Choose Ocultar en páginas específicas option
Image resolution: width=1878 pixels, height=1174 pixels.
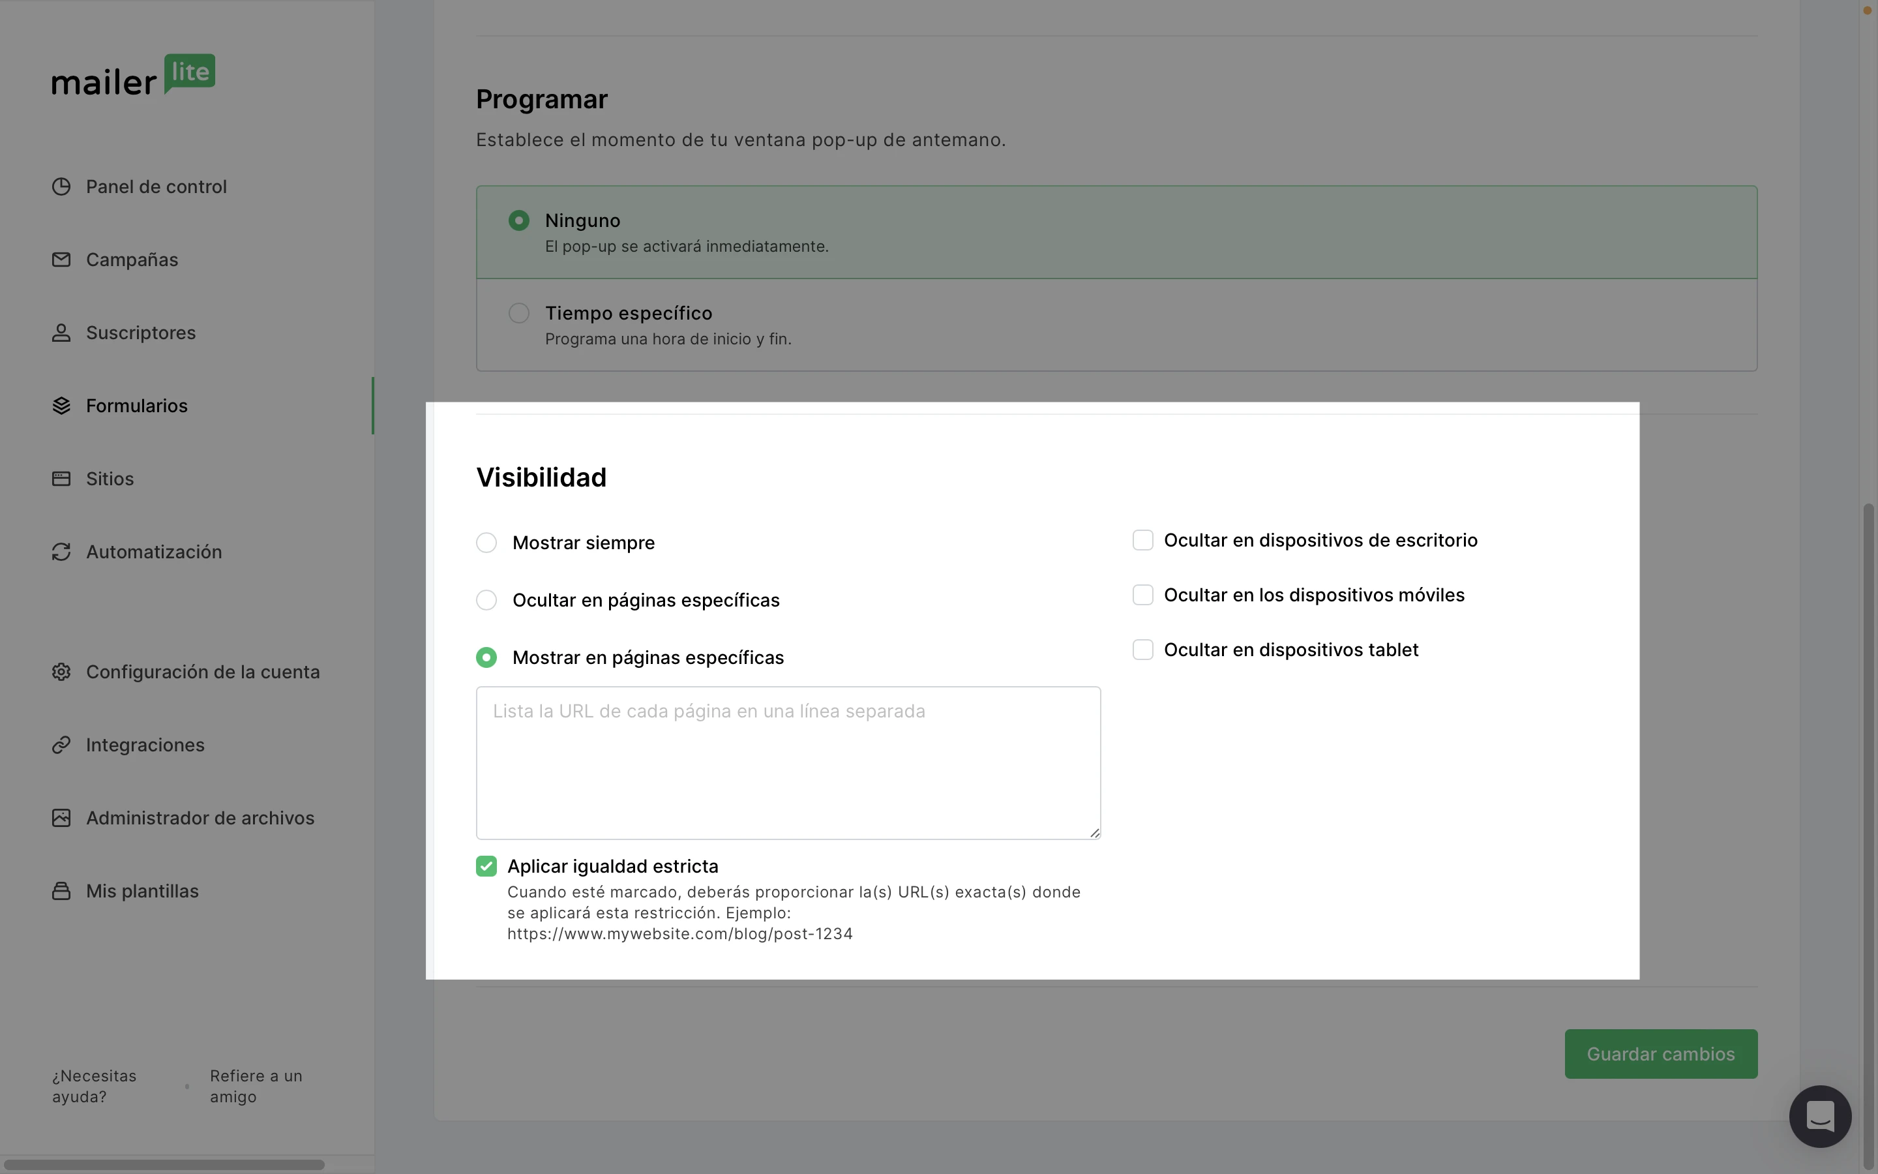486,600
